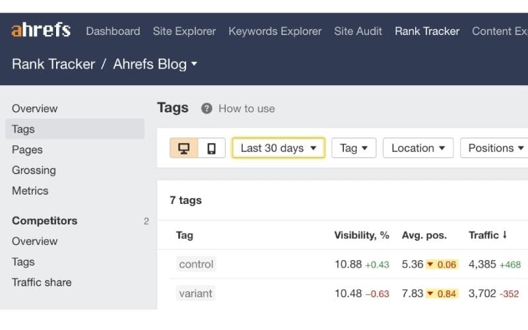Sort by Avg. pos. column header
Screen dimensions: 528x330
click(424, 235)
